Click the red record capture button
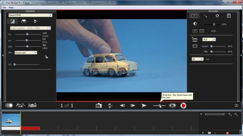 [x=183, y=106]
